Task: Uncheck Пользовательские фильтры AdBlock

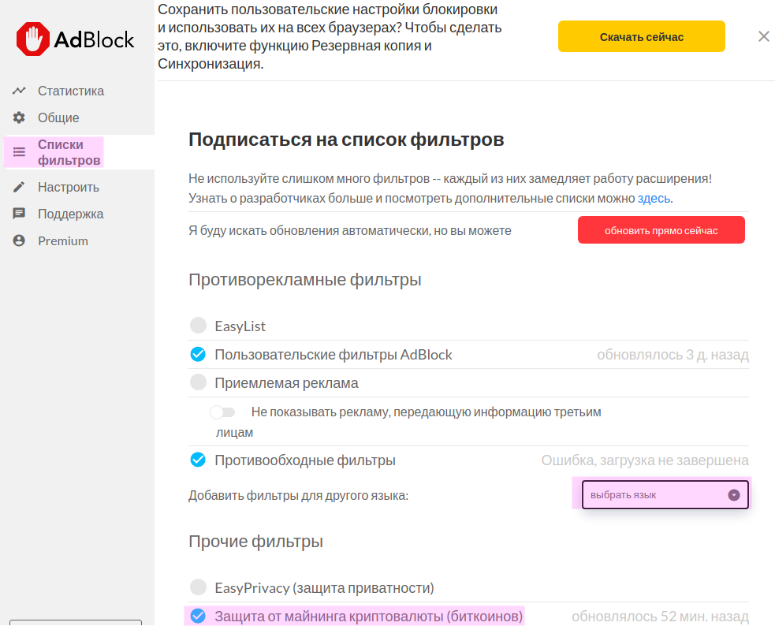Action: click(198, 354)
